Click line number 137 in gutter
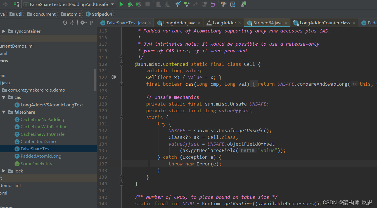The image size is (377, 208). pyautogui.click(x=103, y=164)
